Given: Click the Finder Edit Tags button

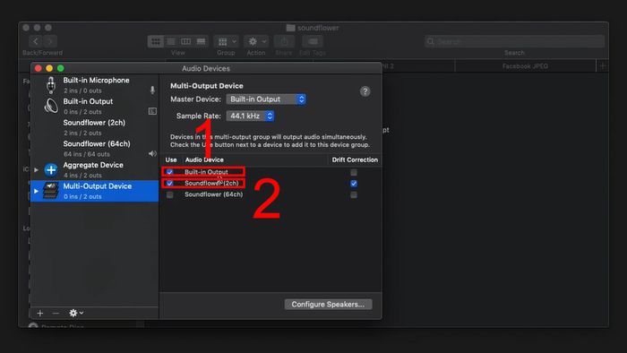Looking at the screenshot, I should click(x=313, y=41).
